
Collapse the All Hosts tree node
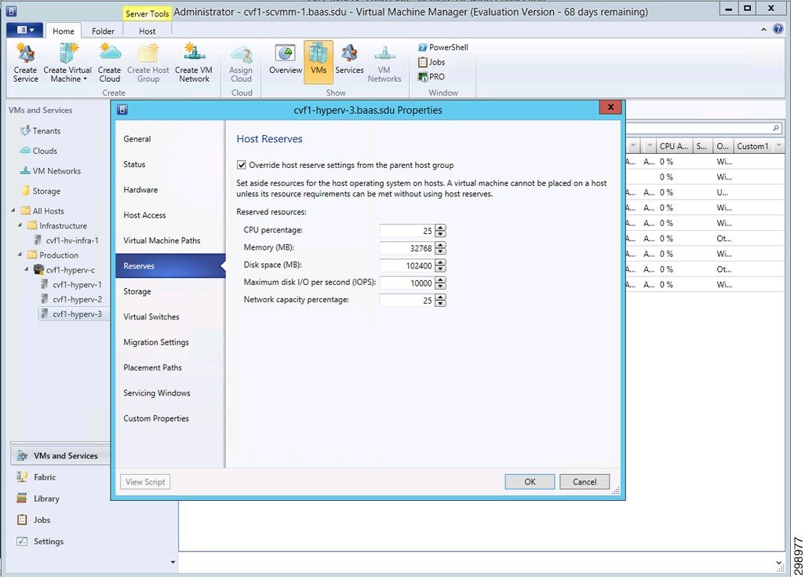click(13, 210)
